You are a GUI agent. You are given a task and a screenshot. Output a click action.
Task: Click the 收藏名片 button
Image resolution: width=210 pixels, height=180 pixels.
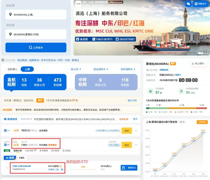[x=201, y=4]
